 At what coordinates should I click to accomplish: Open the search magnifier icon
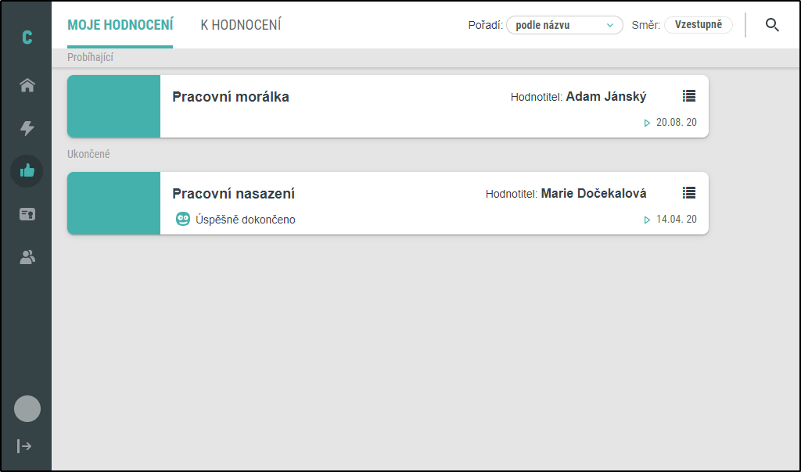coord(772,24)
